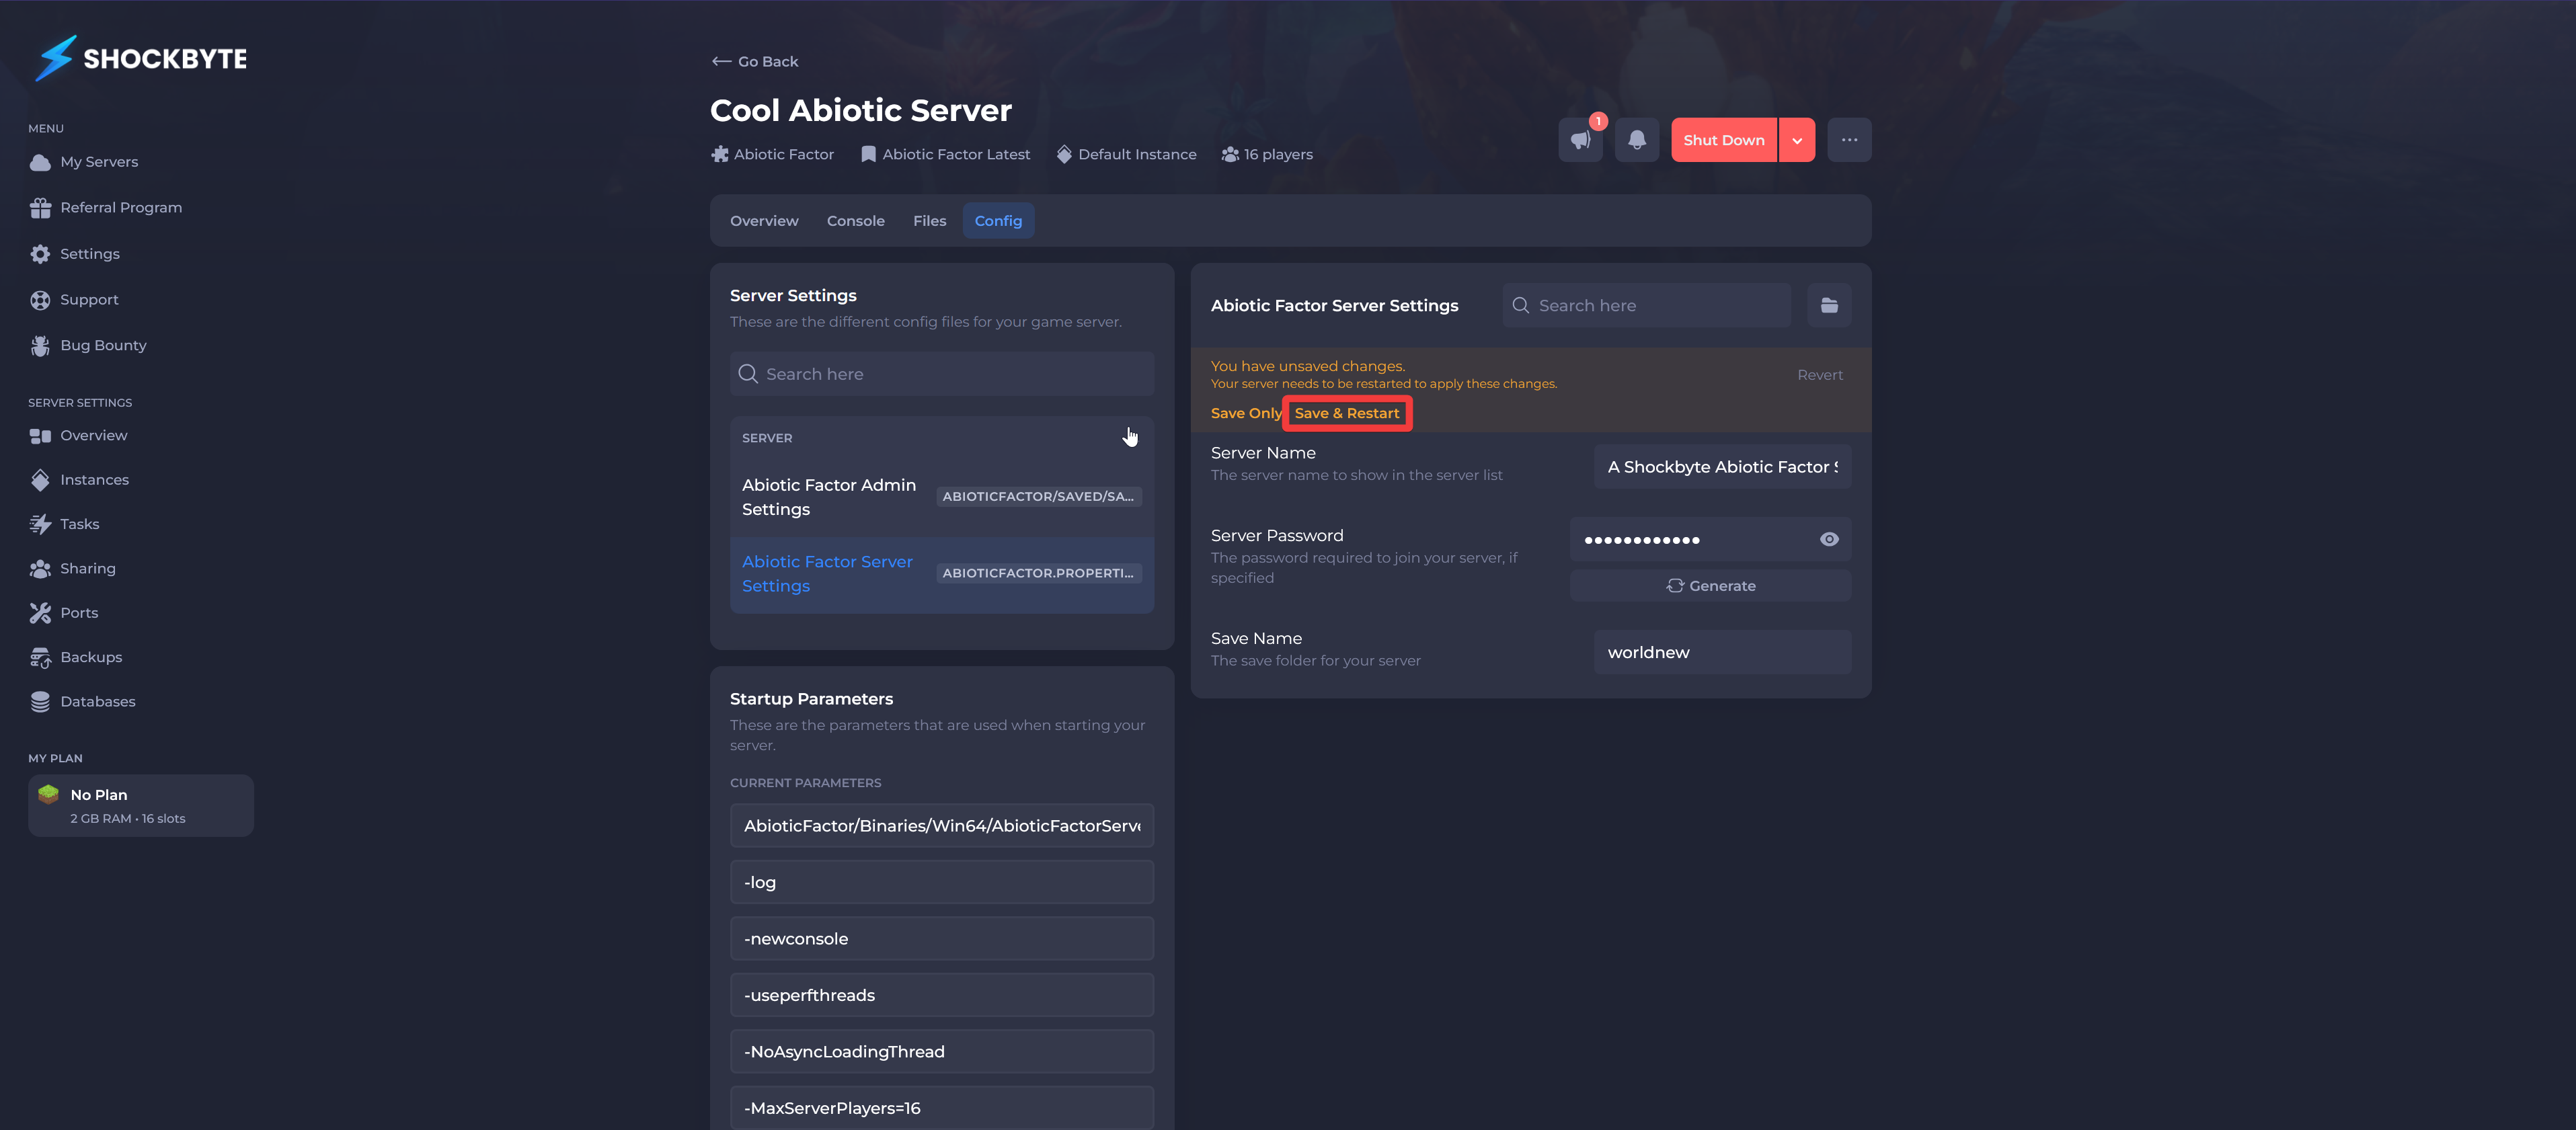Screen dimensions: 2576x1130
Task: Click the Default Instance label
Action: 1137,154
